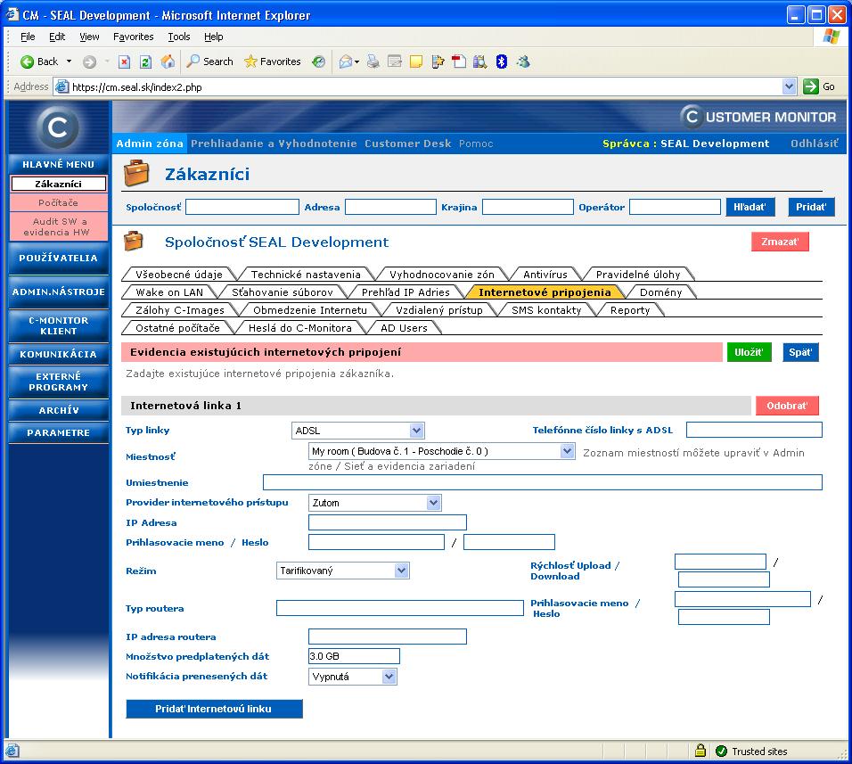Viewport: 852px width, 764px height.
Task: Open the Favorites pane from the toolbar
Action: (272, 62)
